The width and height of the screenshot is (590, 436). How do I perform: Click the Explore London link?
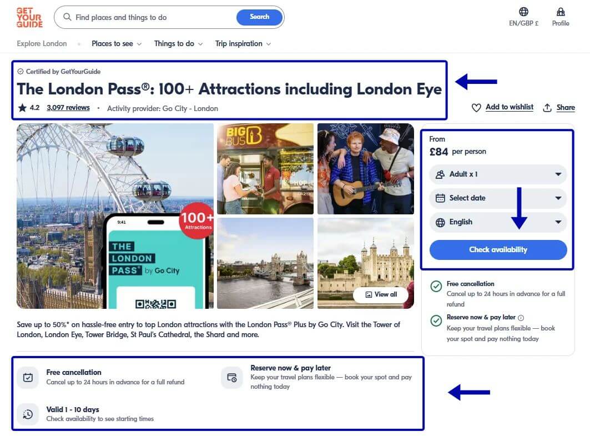(42, 44)
